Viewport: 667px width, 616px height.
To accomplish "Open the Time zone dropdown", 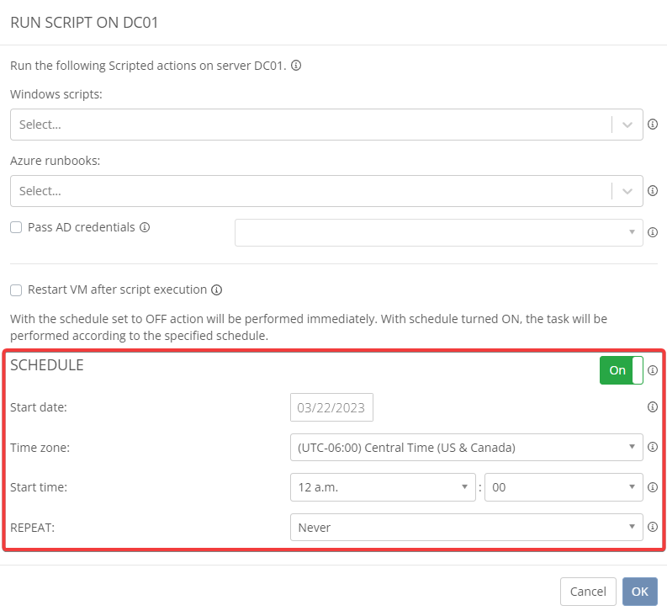I will point(466,448).
